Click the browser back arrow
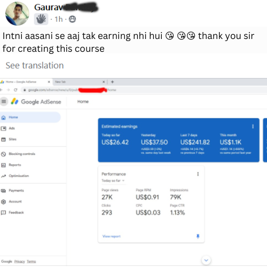267x267 pixels. (x=1, y=90)
